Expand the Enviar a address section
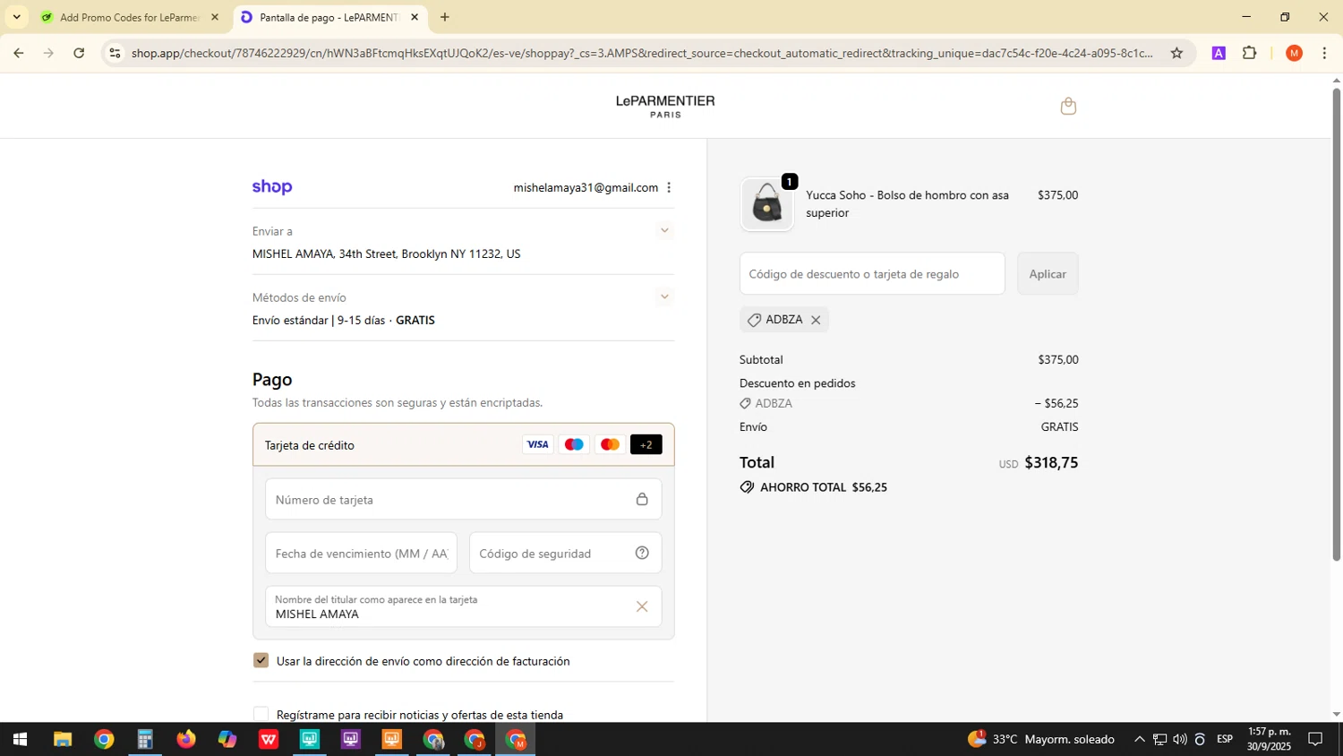 click(664, 231)
